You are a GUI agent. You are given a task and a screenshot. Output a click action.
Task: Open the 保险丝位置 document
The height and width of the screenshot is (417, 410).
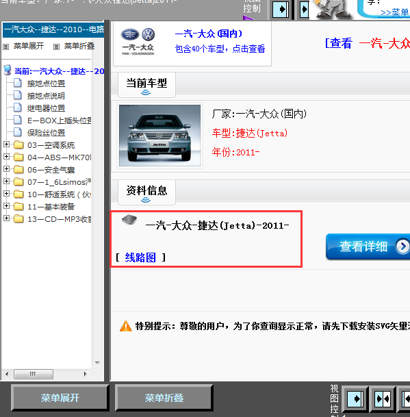pos(46,133)
